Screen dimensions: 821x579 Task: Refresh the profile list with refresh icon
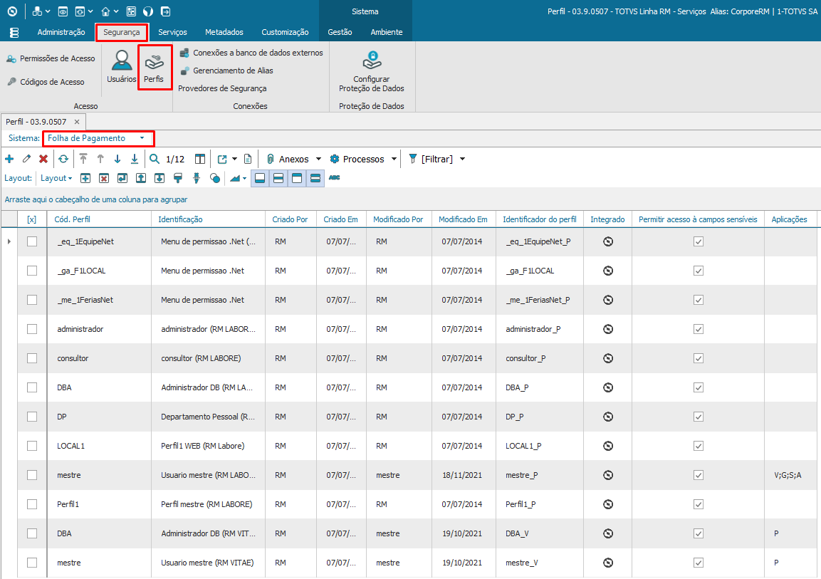pos(63,159)
